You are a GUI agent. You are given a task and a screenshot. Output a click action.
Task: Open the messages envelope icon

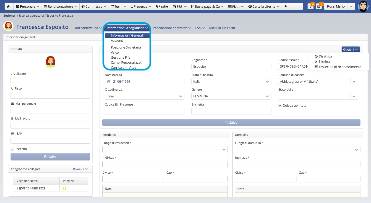pos(319,6)
